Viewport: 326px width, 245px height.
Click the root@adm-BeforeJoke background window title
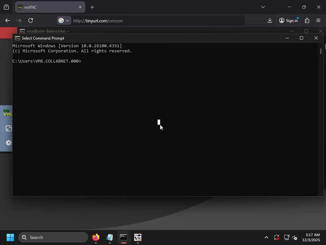coord(48,31)
